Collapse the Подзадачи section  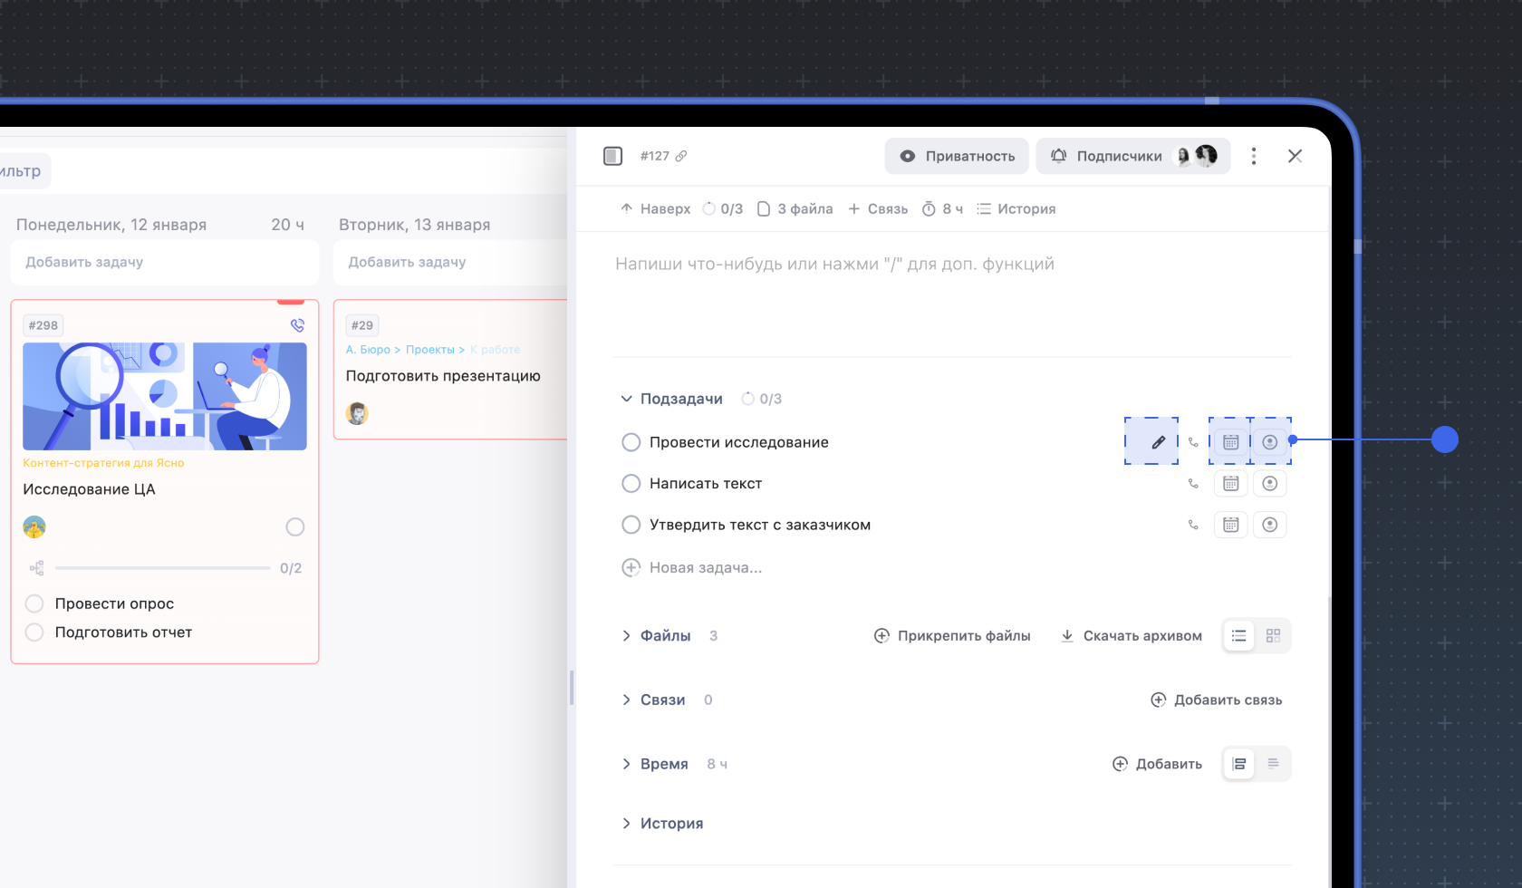coord(626,399)
